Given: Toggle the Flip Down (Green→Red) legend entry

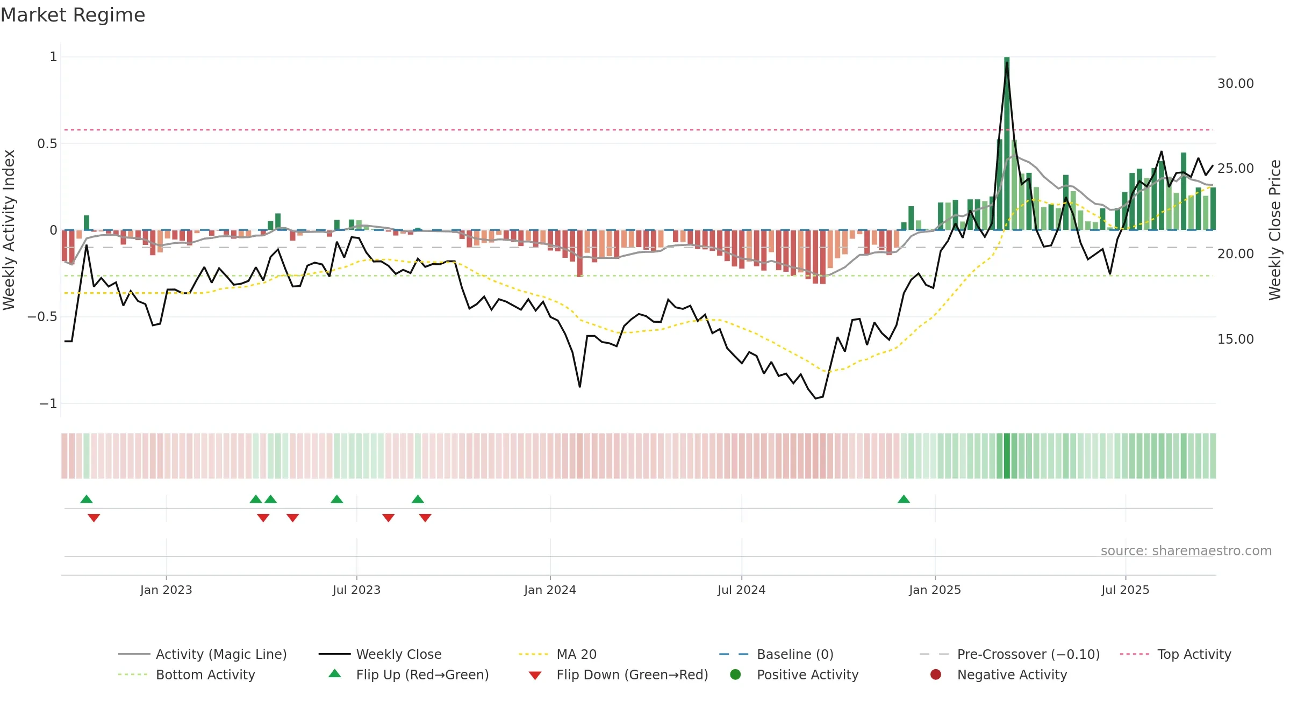Looking at the screenshot, I should (x=618, y=675).
